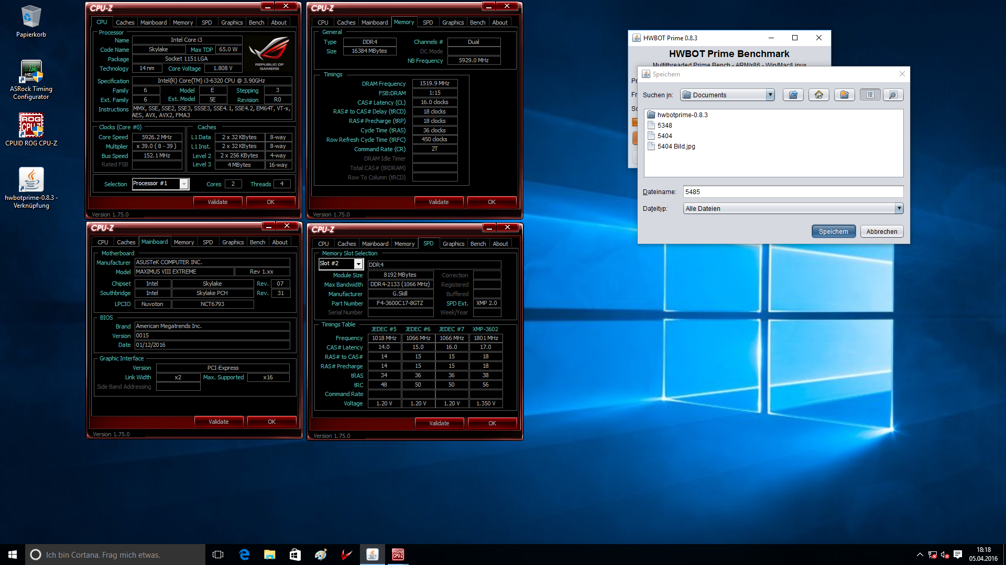Switch to Caches tab in CPU-tab CPU-Z window
1006x565 pixels.
125,22
